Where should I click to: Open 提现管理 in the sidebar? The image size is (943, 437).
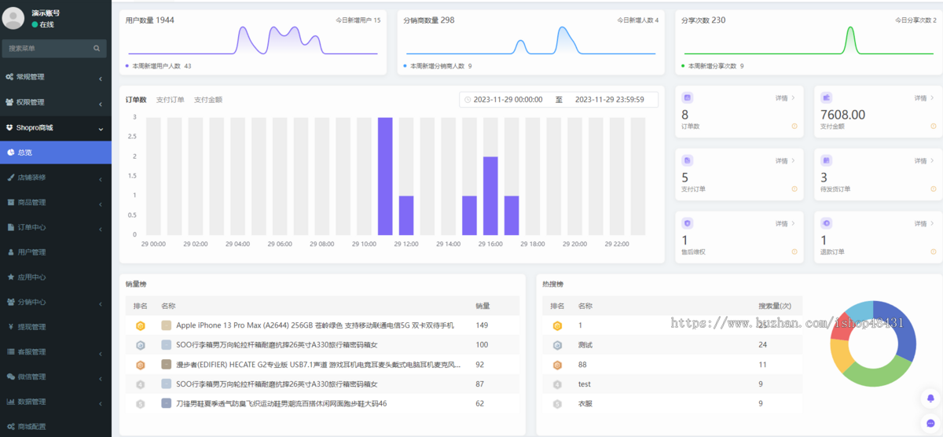click(56, 327)
